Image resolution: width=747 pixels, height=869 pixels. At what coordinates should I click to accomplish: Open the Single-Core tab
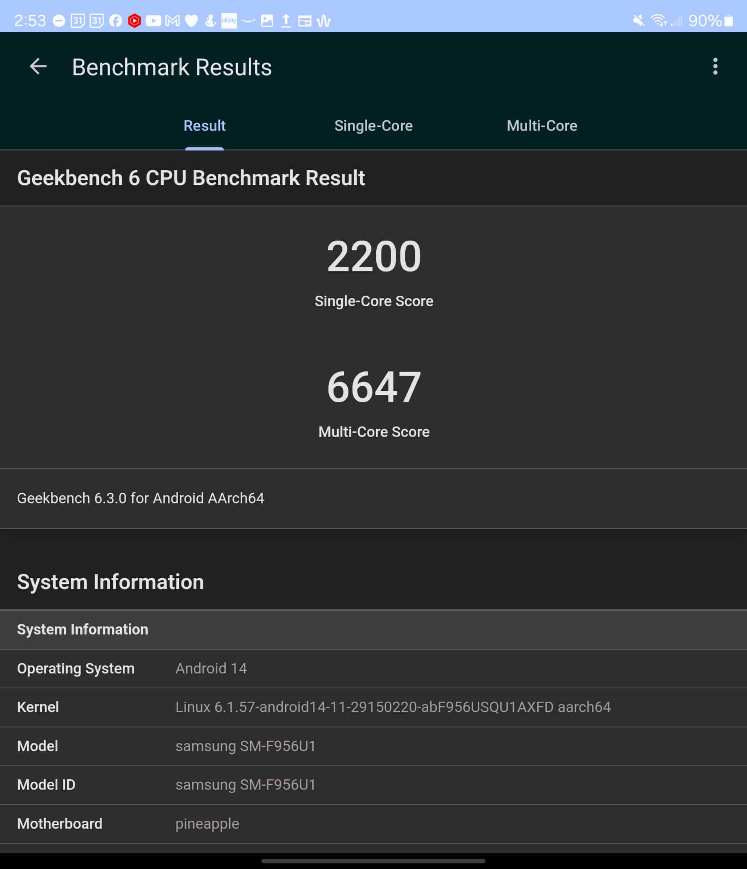click(x=373, y=126)
